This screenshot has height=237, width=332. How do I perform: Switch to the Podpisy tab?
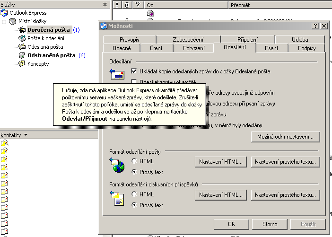[306, 48]
